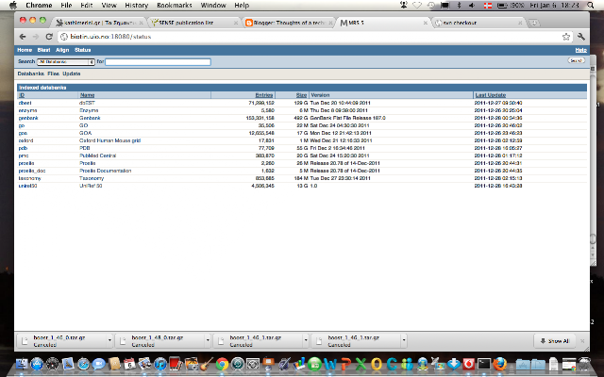Close the downloads bar with the X
The image size is (604, 377).
coord(582,341)
